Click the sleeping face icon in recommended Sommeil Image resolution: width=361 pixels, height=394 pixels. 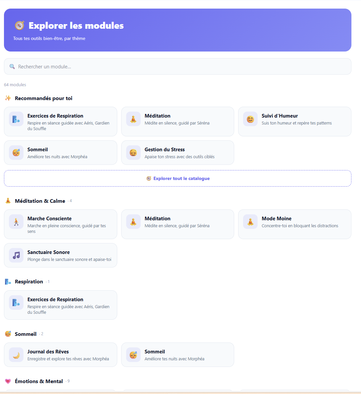coord(16,153)
